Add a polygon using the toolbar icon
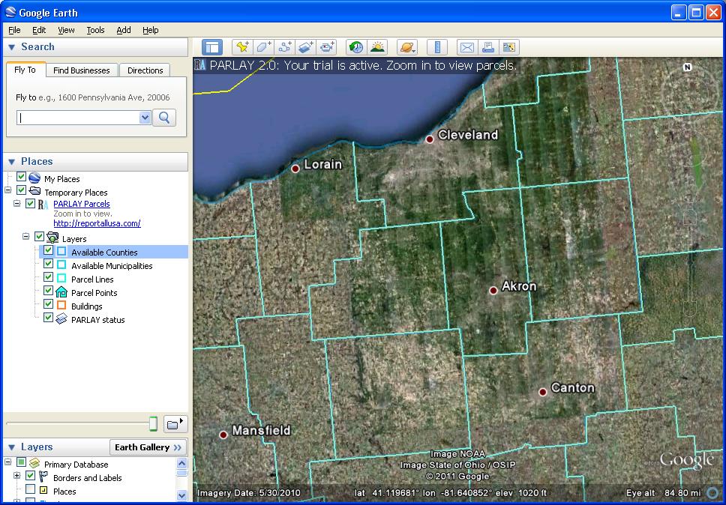The height and width of the screenshot is (505, 726). (263, 47)
